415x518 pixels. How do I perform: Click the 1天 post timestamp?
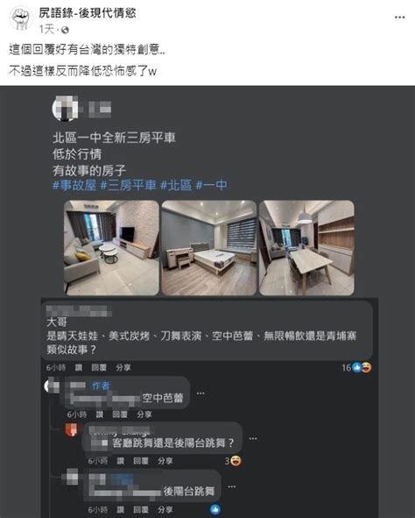pyautogui.click(x=46, y=30)
